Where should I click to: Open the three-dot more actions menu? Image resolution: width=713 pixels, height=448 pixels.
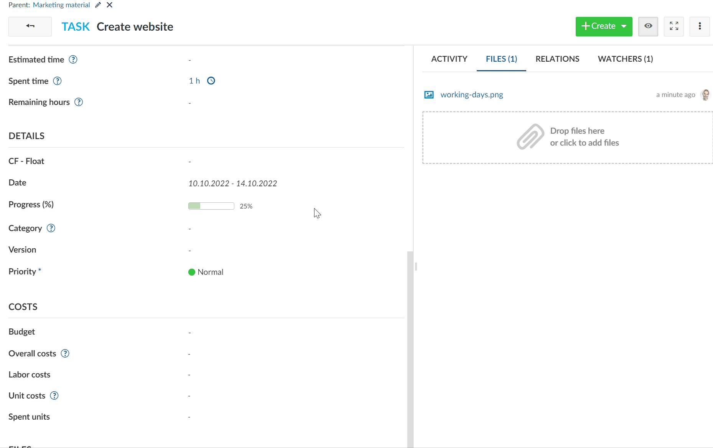click(x=700, y=26)
